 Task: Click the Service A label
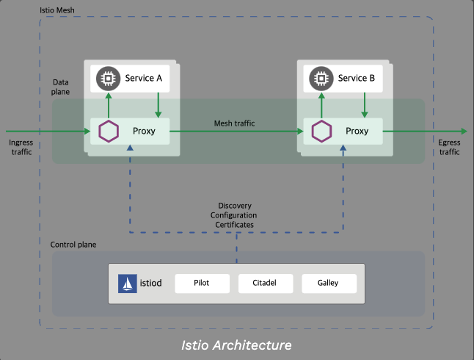(144, 78)
